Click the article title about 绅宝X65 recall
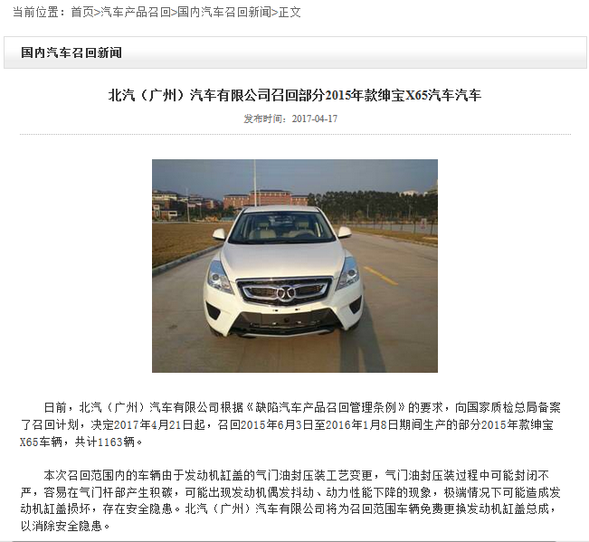This screenshot has height=542, width=589. point(295,95)
